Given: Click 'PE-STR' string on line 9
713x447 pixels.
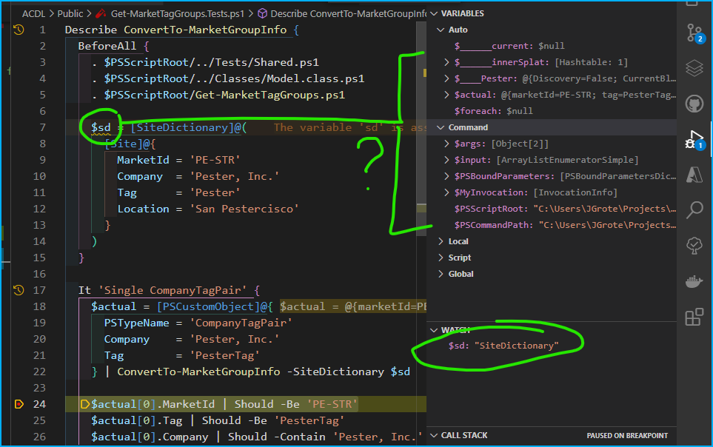Looking at the screenshot, I should [x=215, y=160].
